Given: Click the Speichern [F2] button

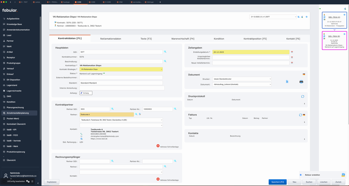Looking at the screenshot, I should click(277, 182).
